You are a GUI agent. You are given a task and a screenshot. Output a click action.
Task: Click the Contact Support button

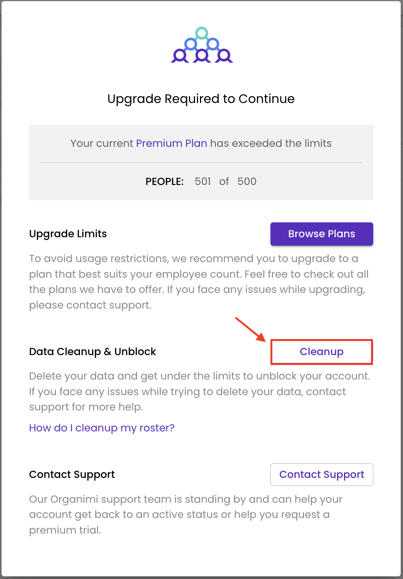click(321, 474)
